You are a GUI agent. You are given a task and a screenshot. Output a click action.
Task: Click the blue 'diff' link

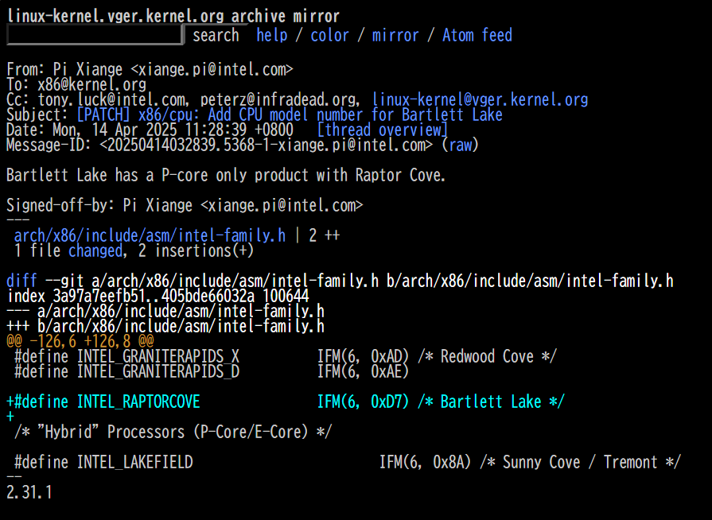[x=21, y=281]
